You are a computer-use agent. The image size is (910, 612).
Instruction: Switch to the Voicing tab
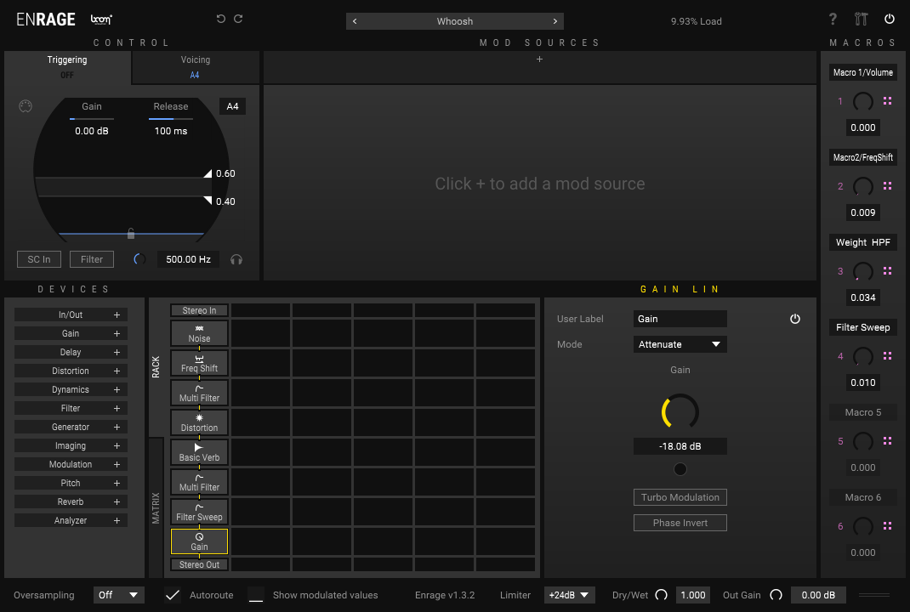click(196, 66)
